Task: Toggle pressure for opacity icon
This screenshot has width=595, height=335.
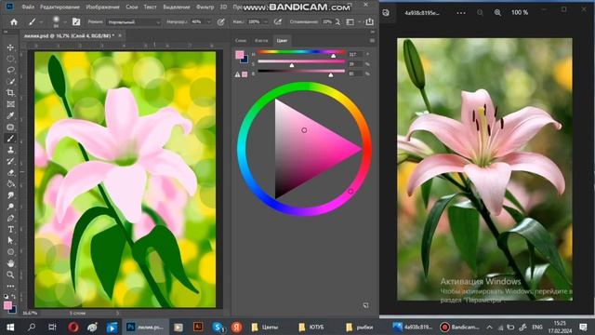Action: (221, 22)
